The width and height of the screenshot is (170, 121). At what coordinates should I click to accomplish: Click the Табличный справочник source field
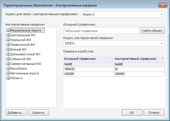(x=101, y=31)
